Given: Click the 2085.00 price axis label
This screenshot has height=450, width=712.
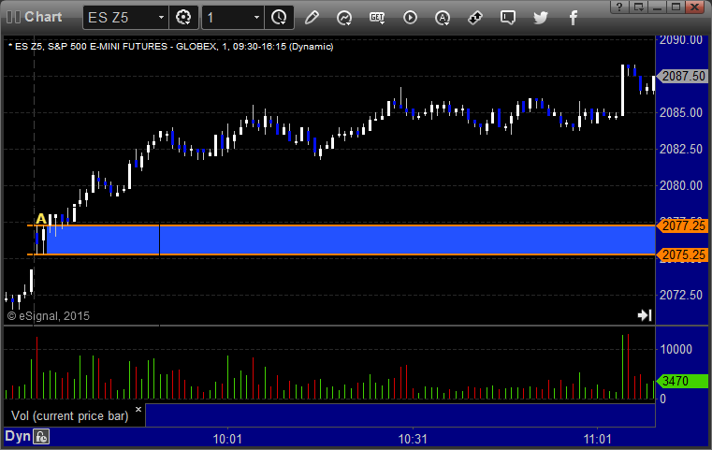Looking at the screenshot, I should tap(681, 112).
